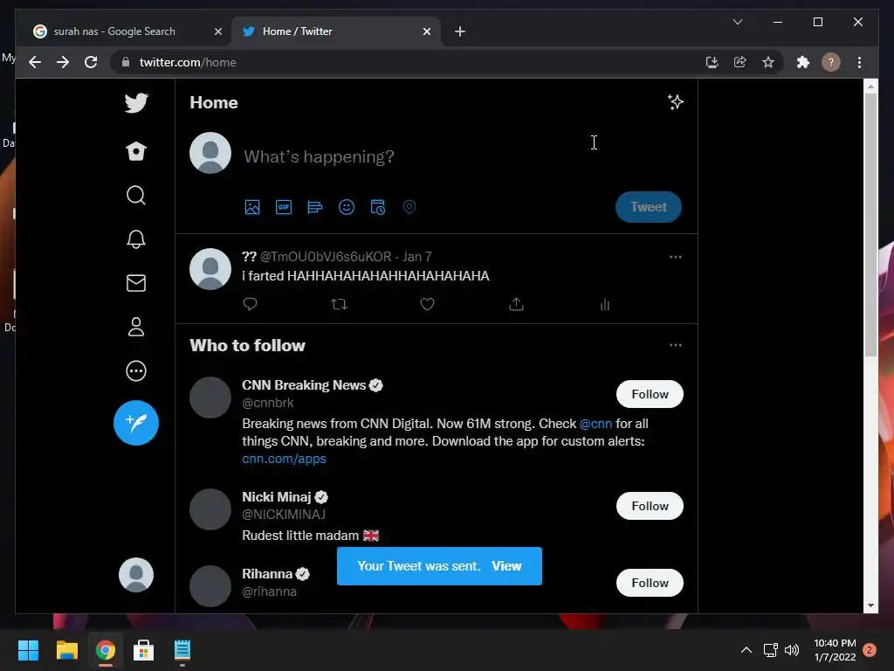Like the 'i farted' tweet
This screenshot has width=894, height=671.
(x=428, y=304)
